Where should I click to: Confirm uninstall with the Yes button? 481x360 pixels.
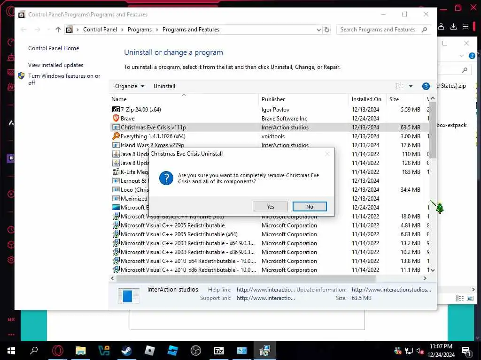pyautogui.click(x=271, y=207)
